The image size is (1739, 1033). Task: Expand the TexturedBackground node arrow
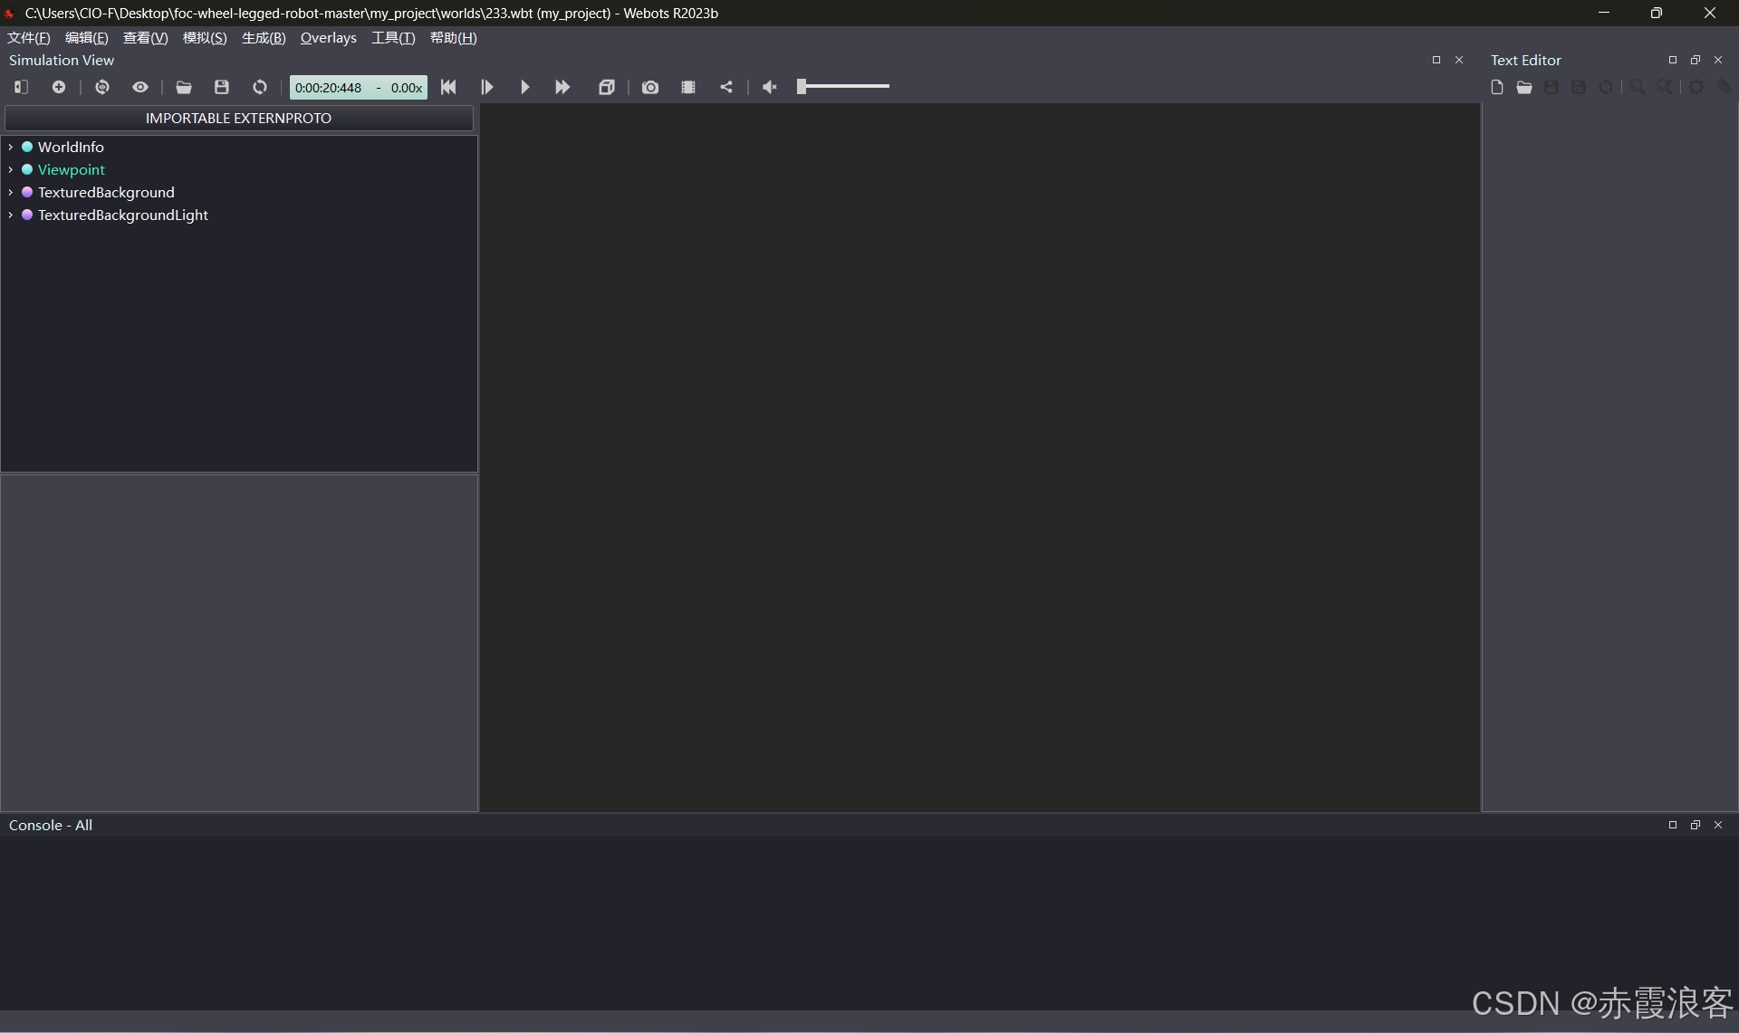[10, 192]
